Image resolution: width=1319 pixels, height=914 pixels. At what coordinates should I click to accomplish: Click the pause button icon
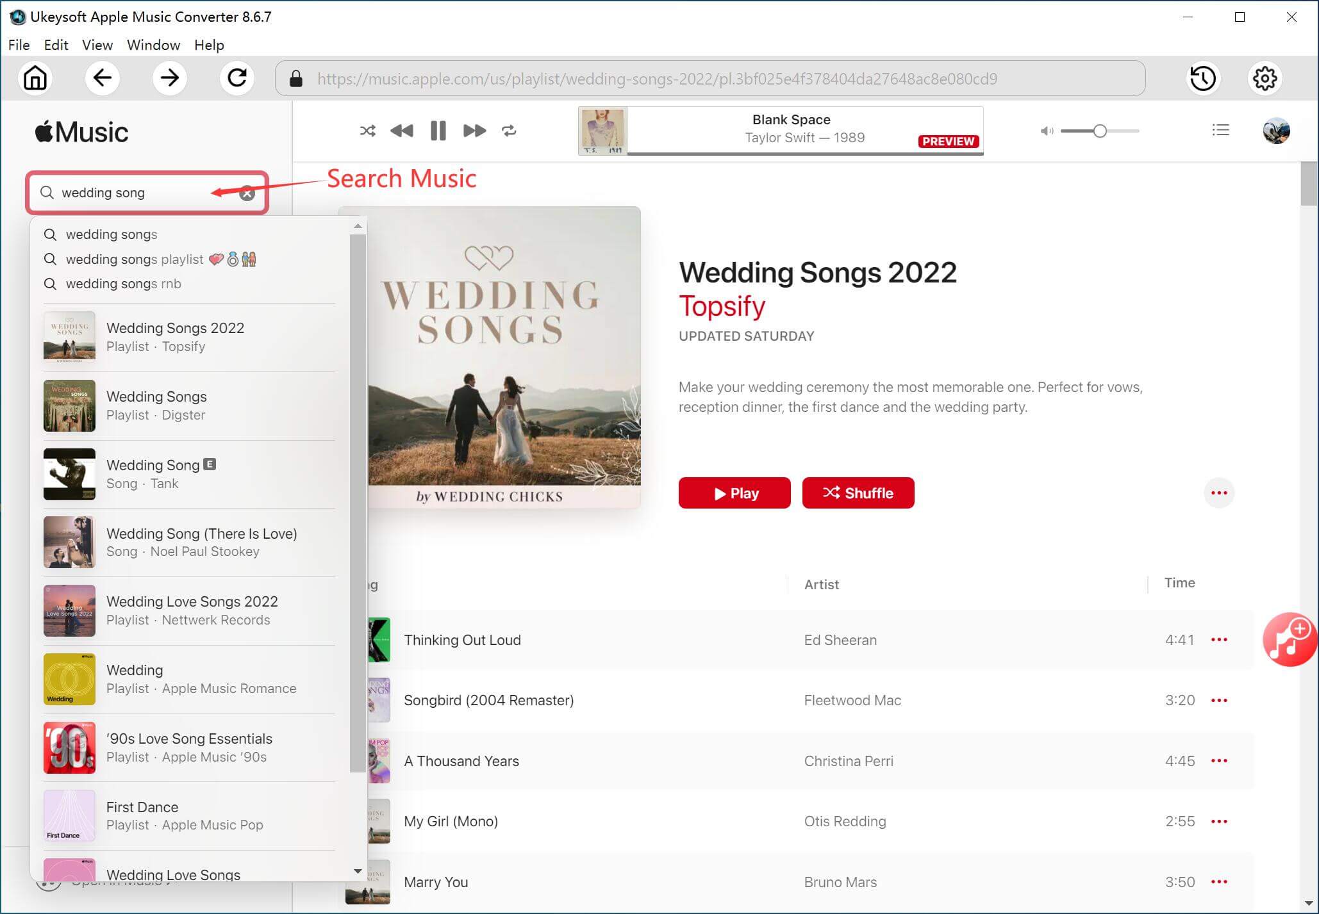[438, 130]
